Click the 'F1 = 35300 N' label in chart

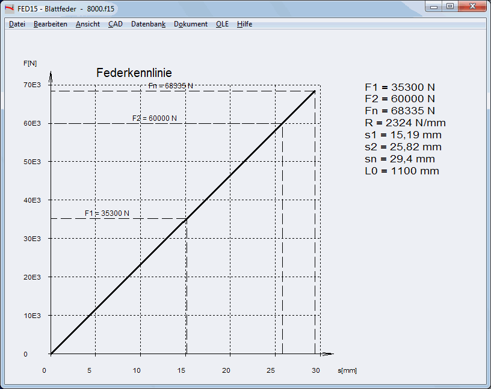click(x=107, y=213)
